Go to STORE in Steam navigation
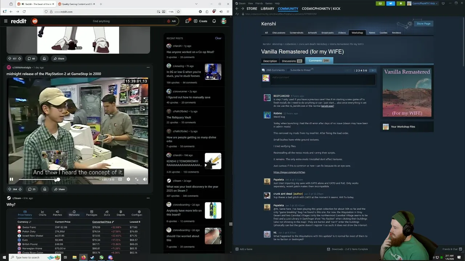Image resolution: width=465 pixels, height=261 pixels. pyautogui.click(x=252, y=9)
